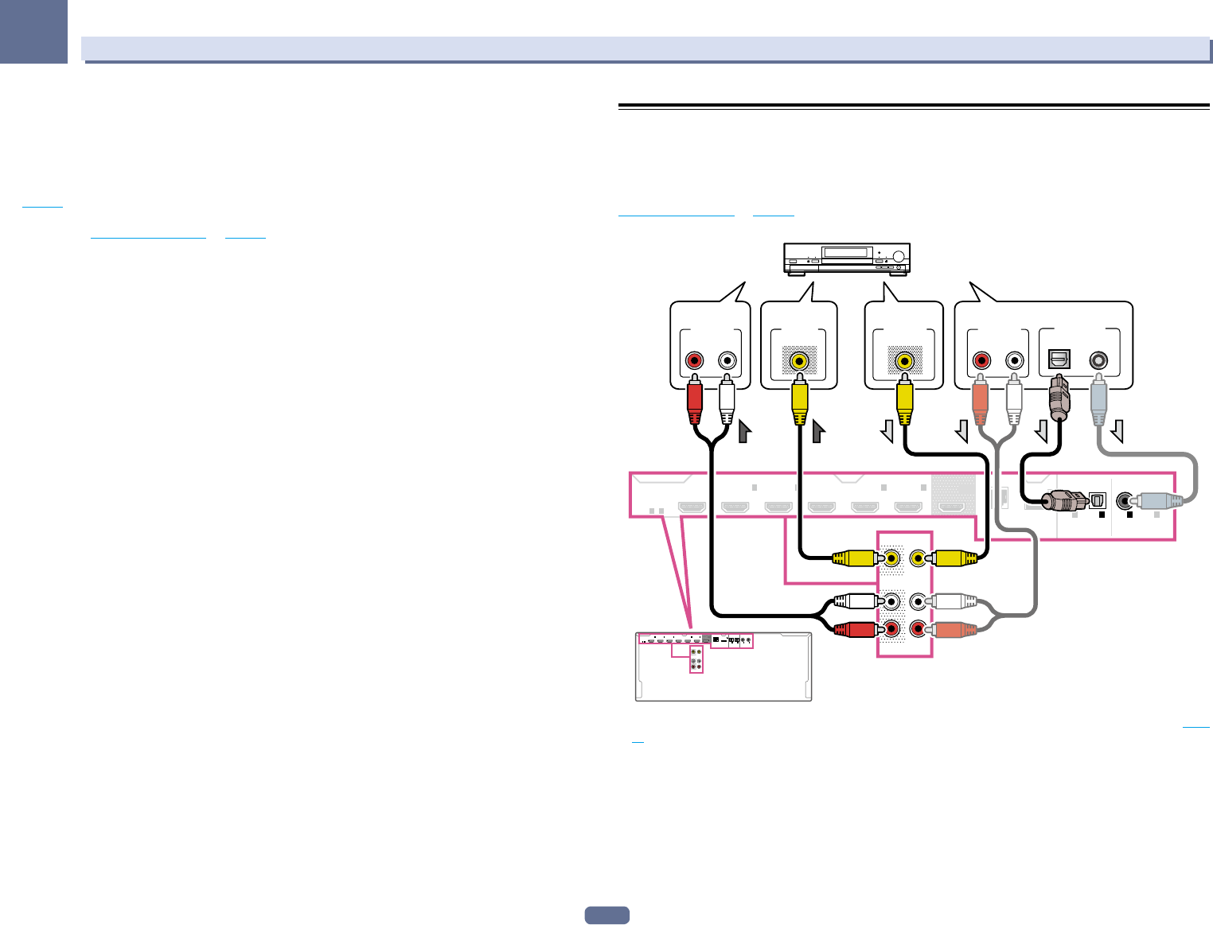The image size is (1213, 925).
Task: Select the small rear panel overview thumbnail
Action: point(724,667)
